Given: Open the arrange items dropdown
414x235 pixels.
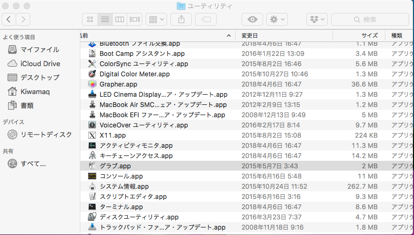Looking at the screenshot, I should pyautogui.click(x=157, y=19).
